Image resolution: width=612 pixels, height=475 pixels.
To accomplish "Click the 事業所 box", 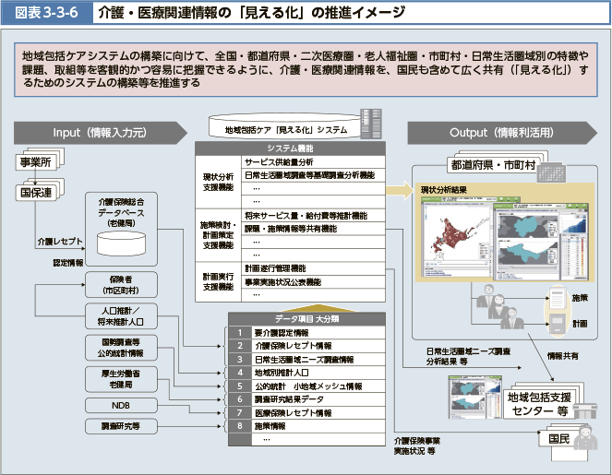I will pyautogui.click(x=36, y=162).
